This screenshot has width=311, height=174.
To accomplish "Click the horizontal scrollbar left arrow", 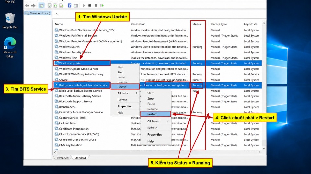I will [x=55, y=152].
